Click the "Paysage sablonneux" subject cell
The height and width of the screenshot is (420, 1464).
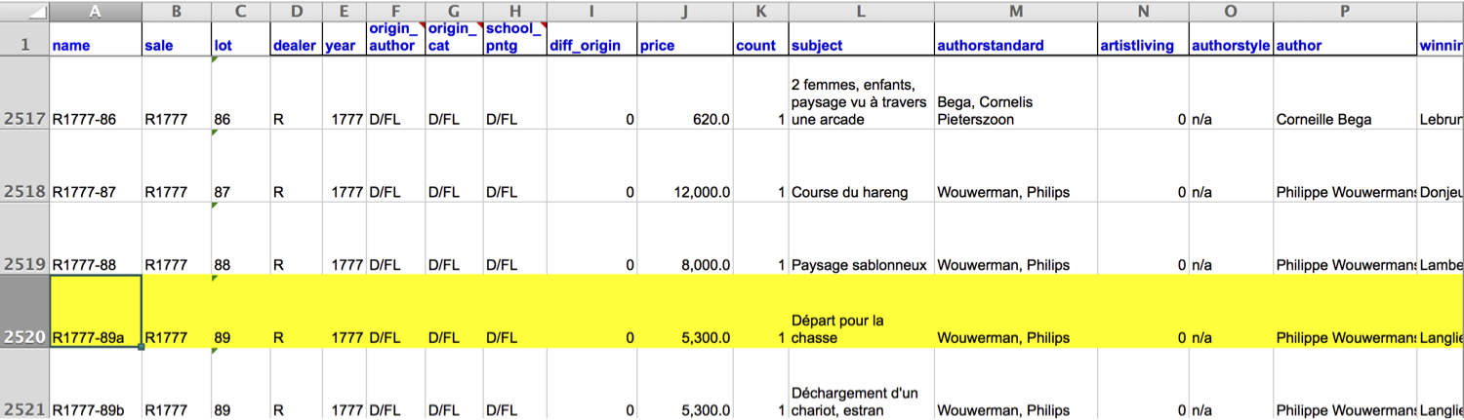pos(860,265)
